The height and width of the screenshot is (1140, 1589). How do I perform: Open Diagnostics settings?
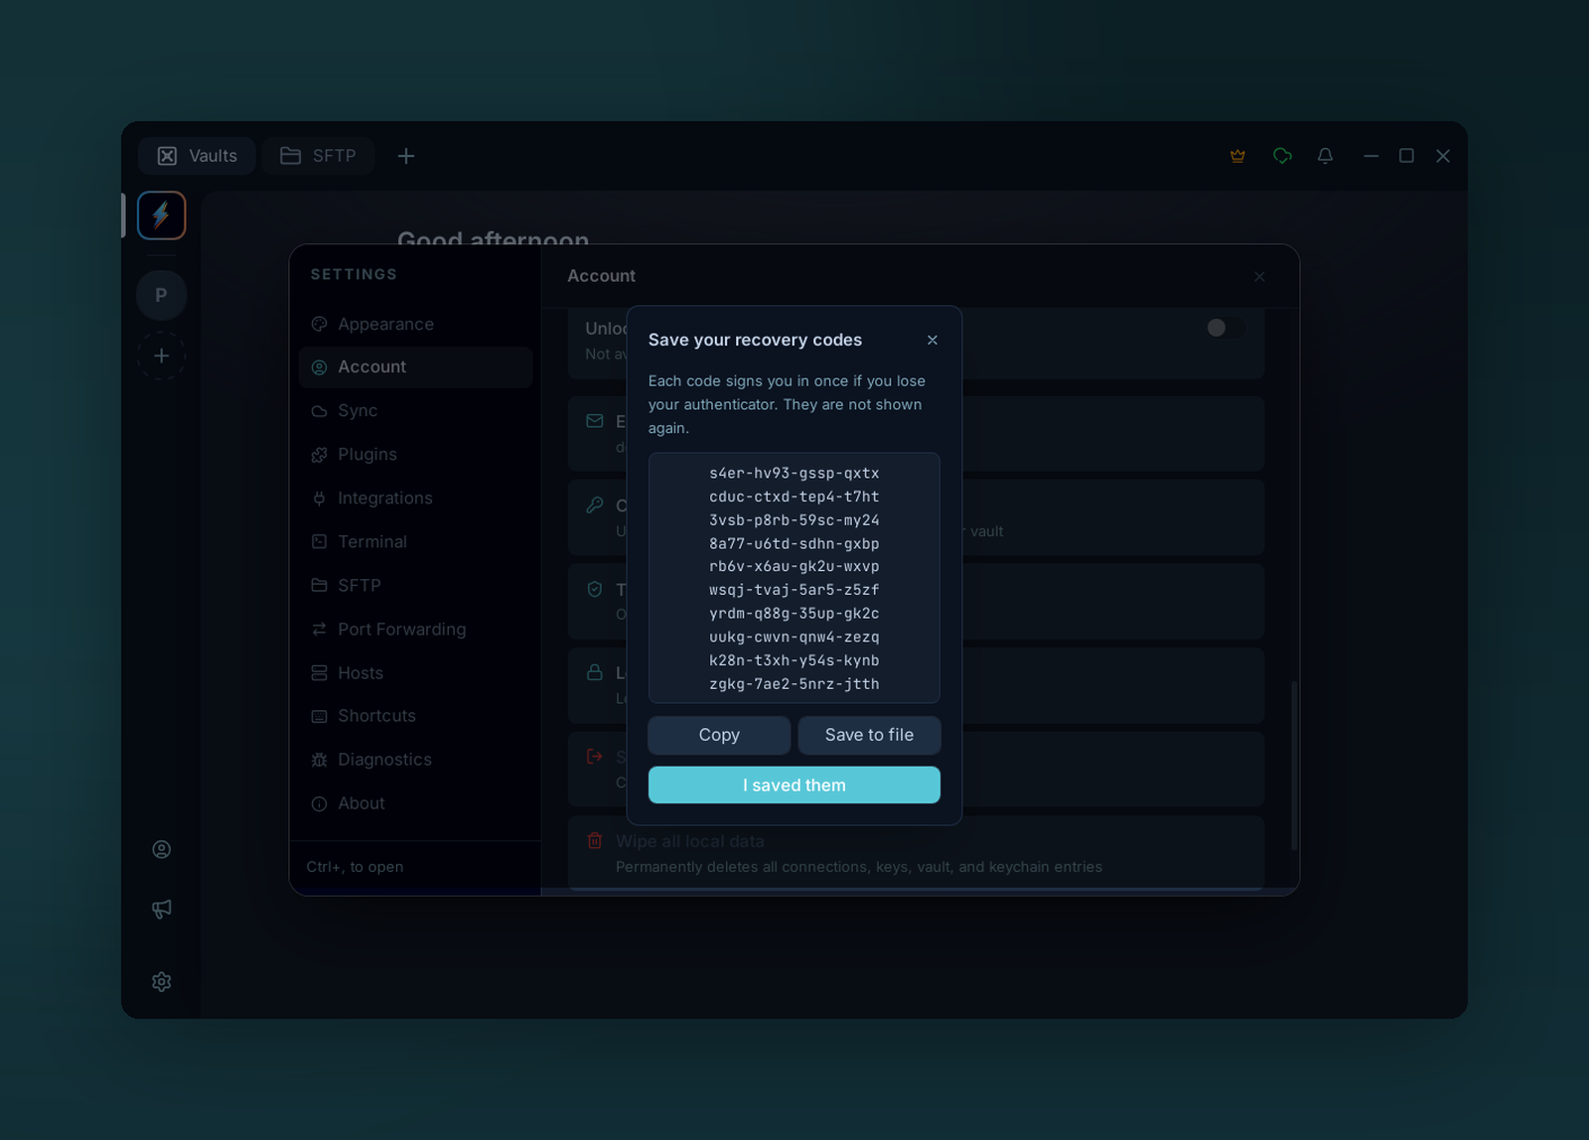click(x=415, y=760)
